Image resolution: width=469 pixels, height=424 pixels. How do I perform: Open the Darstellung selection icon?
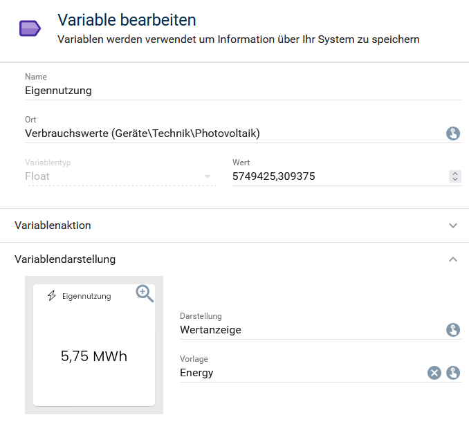tap(453, 330)
